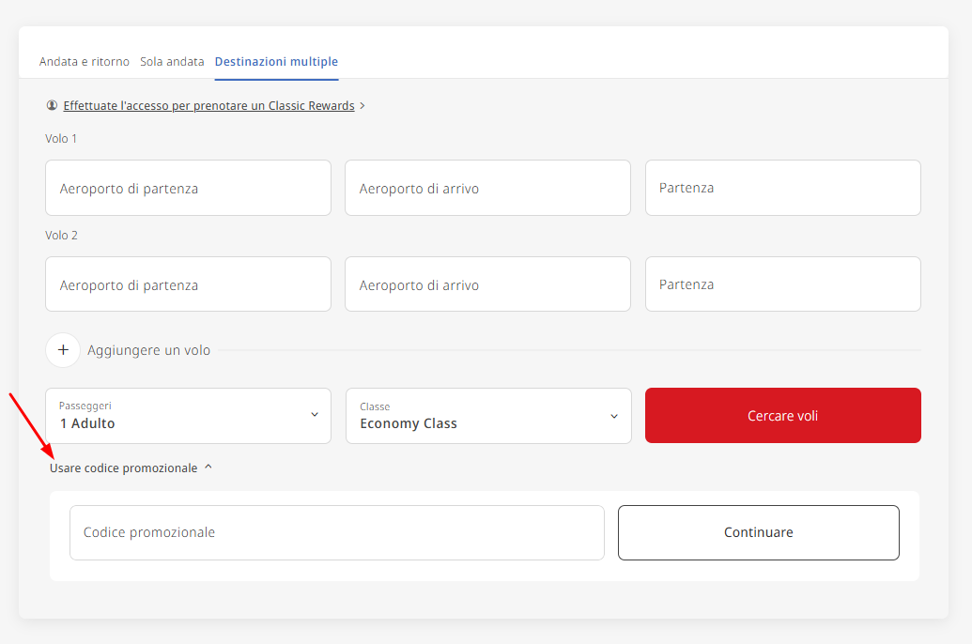
Task: Click the arrow after the Classic Rewards link
Action: (x=362, y=105)
